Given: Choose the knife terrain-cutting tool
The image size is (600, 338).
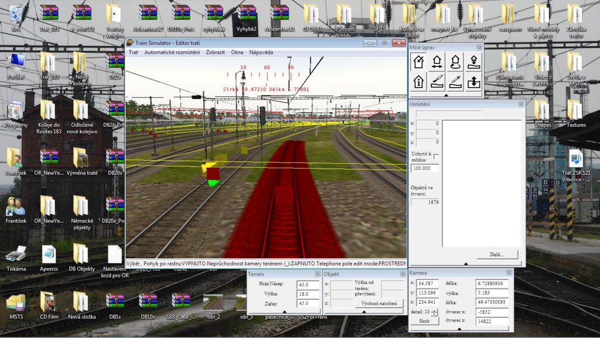Looking at the screenshot, I should 437,82.
